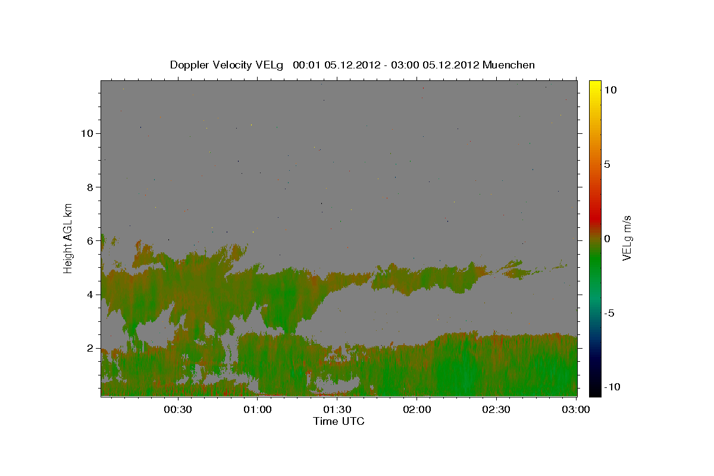Click the 02:00 time tick label
This screenshot has height=476, width=714.
[417, 410]
